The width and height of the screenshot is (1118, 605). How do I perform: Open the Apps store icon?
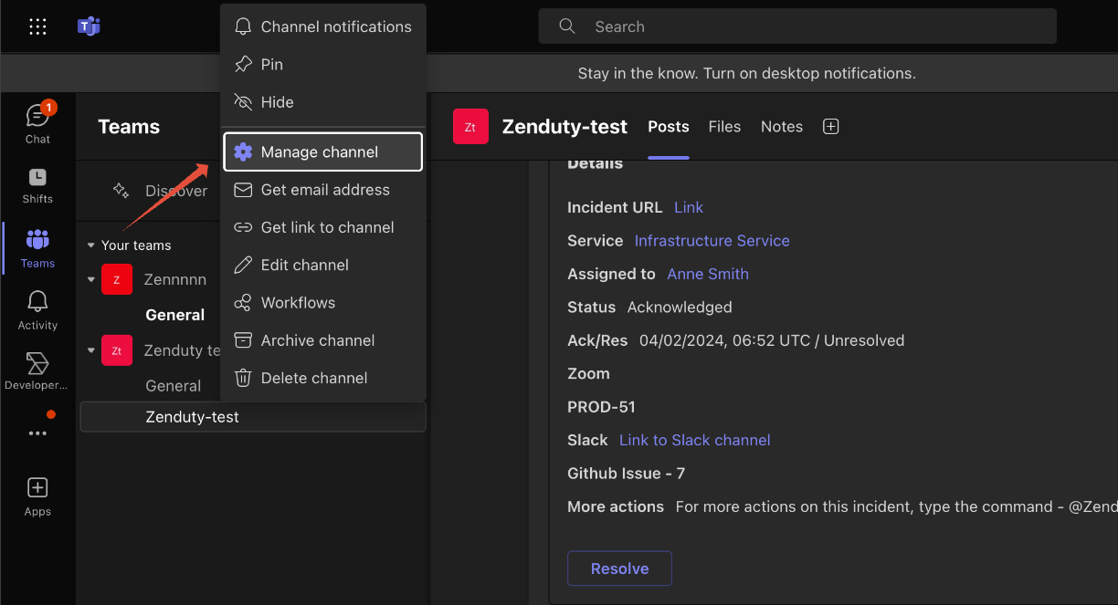point(37,496)
